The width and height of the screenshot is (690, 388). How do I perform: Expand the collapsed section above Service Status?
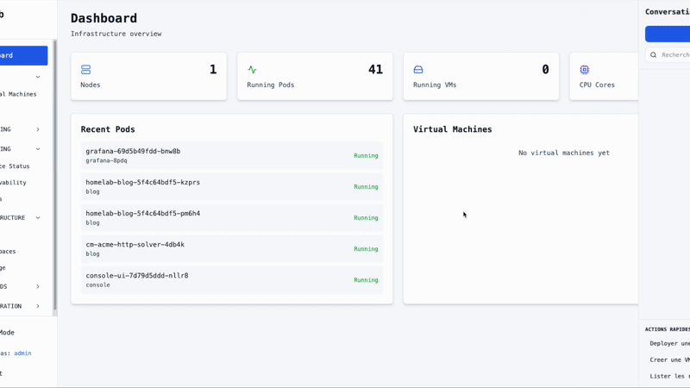[x=38, y=129]
